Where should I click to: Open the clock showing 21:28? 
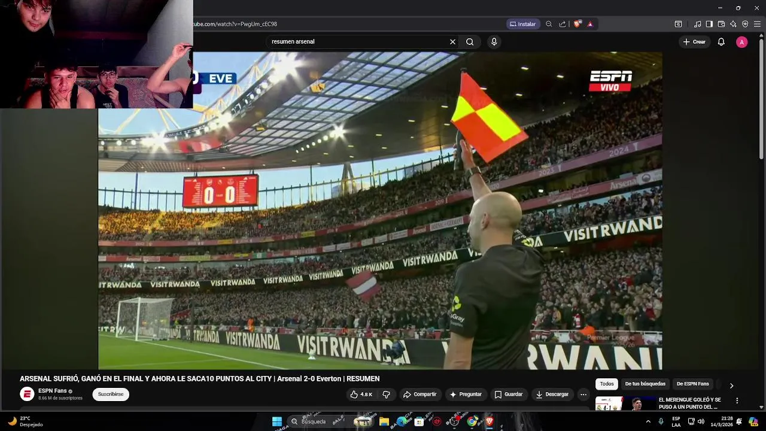click(x=722, y=421)
